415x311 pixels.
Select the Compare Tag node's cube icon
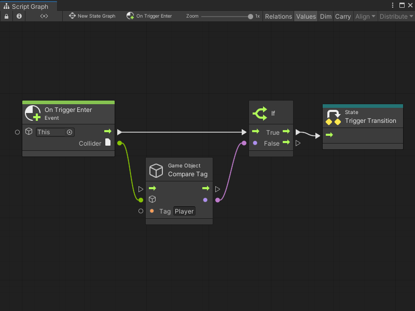tap(156, 170)
